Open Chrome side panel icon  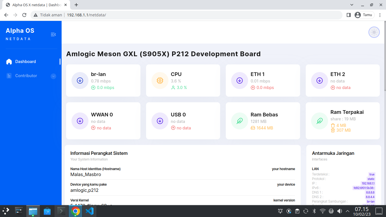coord(348,15)
